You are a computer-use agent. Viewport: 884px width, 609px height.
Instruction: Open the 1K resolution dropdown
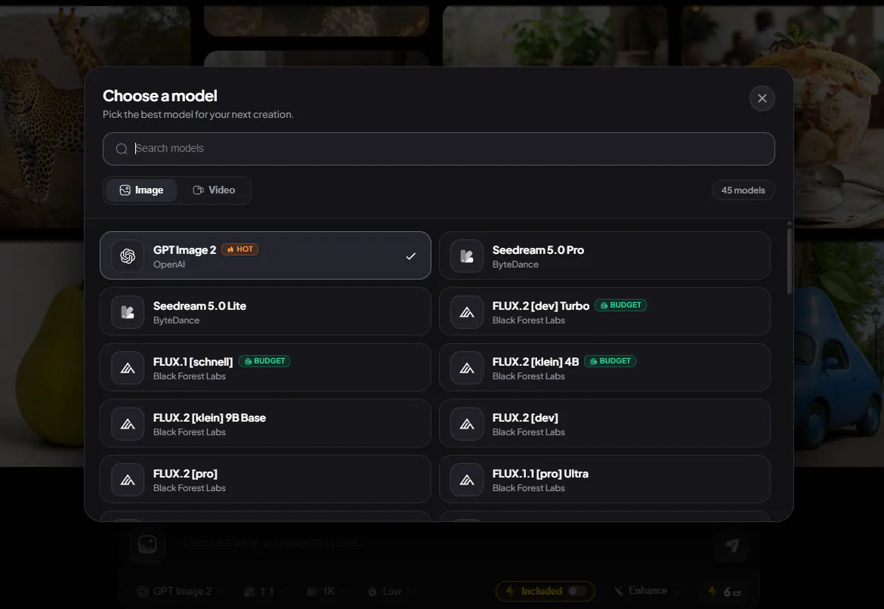tap(327, 591)
